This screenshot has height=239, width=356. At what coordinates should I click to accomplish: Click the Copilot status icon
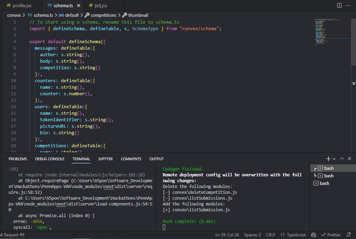[314, 235]
